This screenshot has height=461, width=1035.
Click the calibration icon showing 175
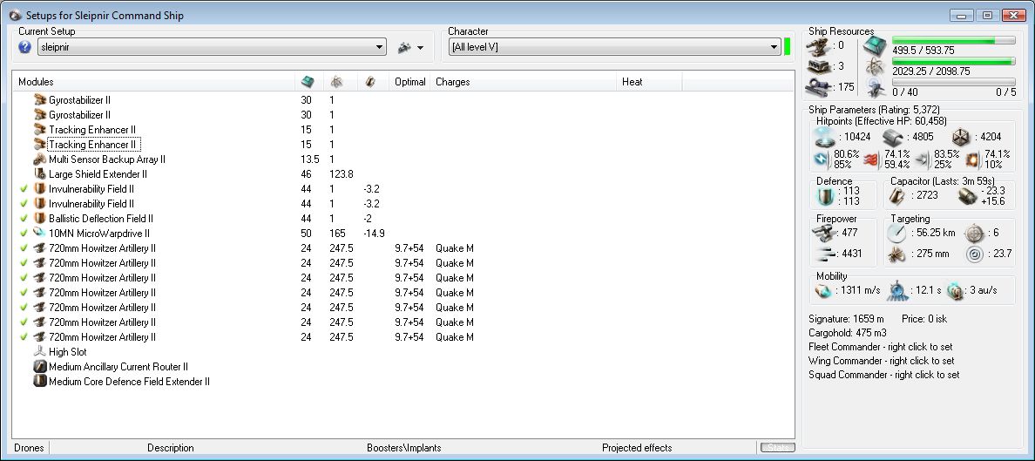[818, 87]
